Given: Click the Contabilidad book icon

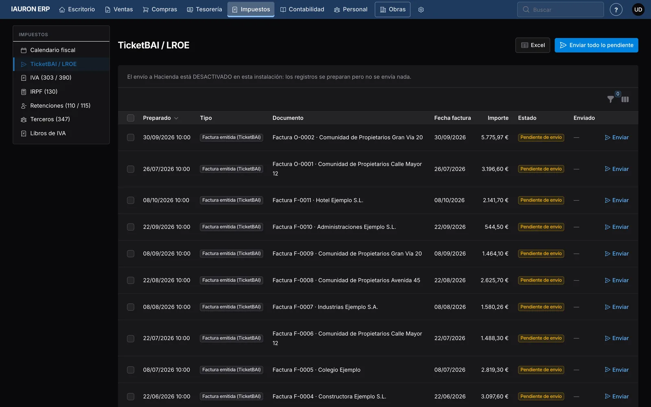Looking at the screenshot, I should (x=283, y=9).
